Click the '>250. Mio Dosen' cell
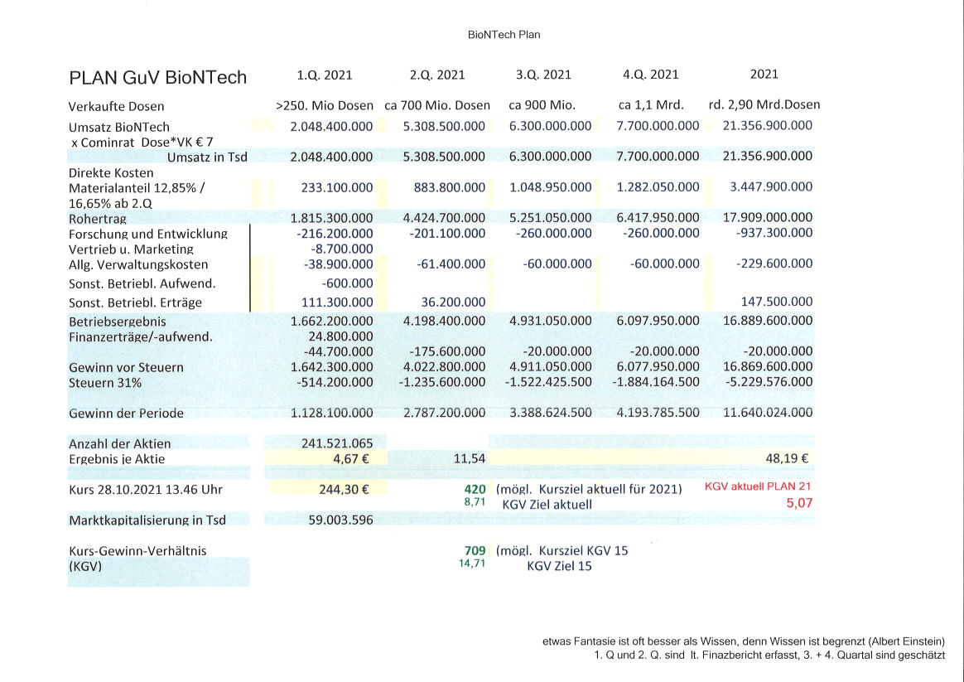 (325, 105)
